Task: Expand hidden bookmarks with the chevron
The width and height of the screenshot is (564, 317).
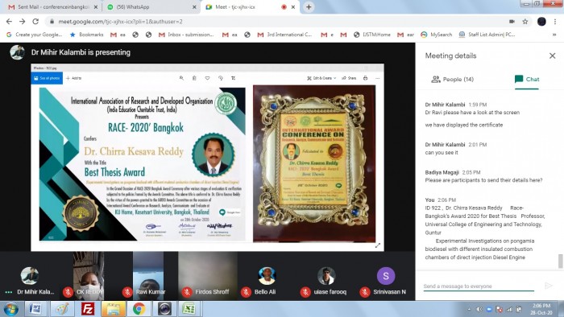Action: (x=554, y=35)
